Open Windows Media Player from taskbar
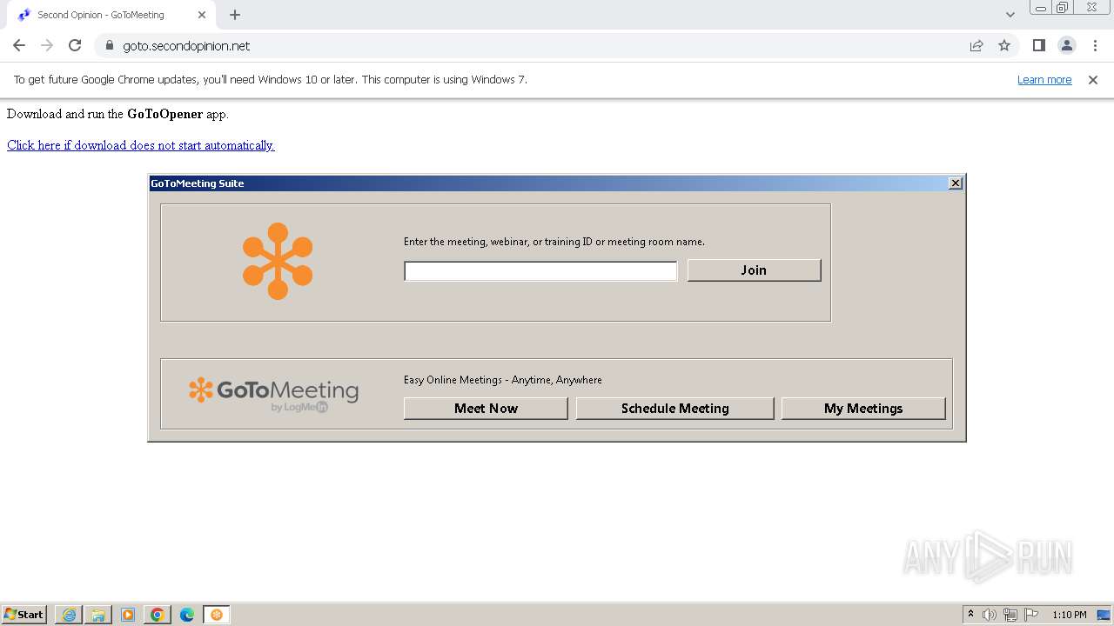The width and height of the screenshot is (1114, 626). 128,615
